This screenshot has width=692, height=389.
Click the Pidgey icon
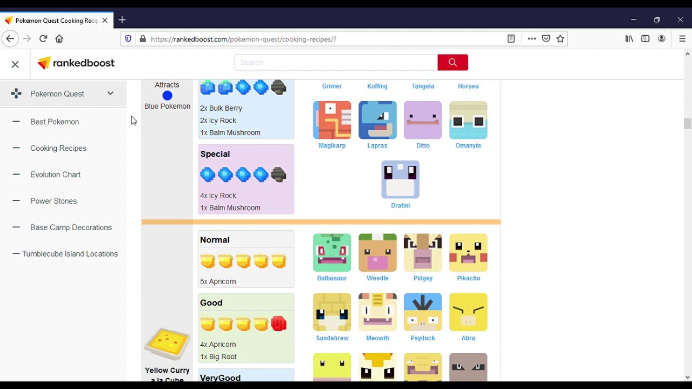point(423,252)
